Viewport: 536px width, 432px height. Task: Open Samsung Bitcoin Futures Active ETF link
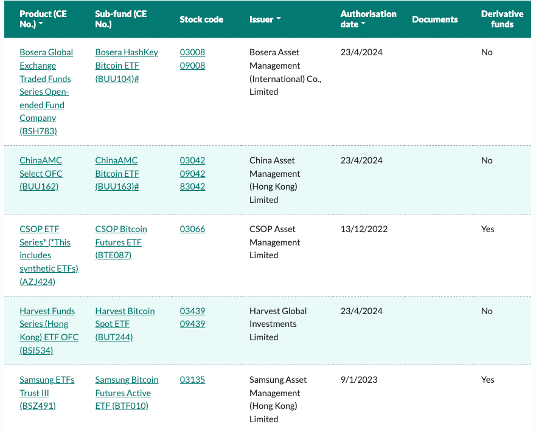pyautogui.click(x=127, y=393)
